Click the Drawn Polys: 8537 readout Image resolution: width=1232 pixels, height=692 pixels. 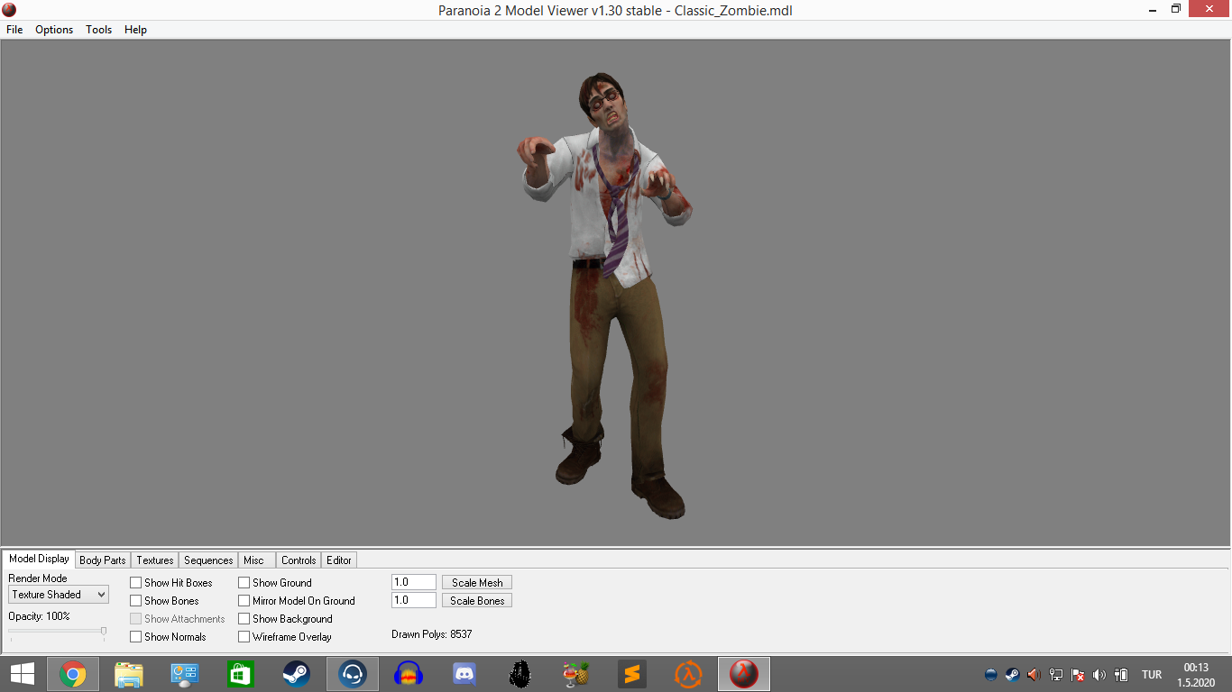[432, 634]
